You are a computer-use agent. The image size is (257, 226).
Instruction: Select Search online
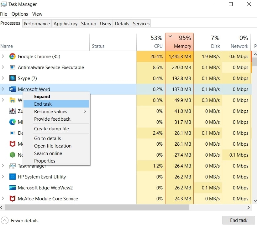(56, 153)
